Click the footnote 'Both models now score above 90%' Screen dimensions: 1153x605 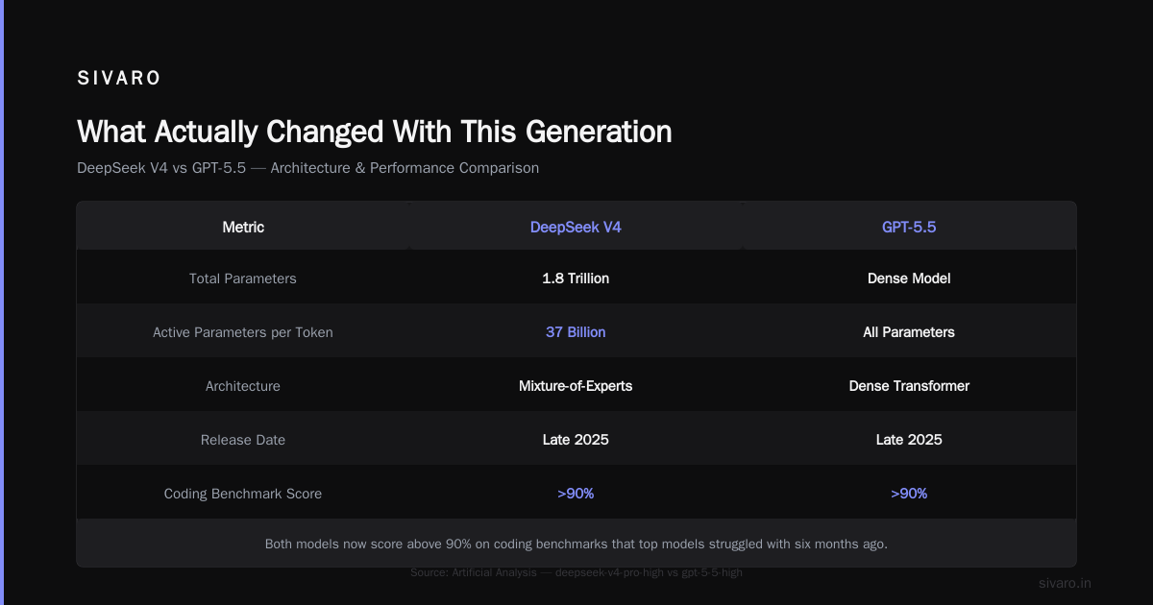pos(576,544)
